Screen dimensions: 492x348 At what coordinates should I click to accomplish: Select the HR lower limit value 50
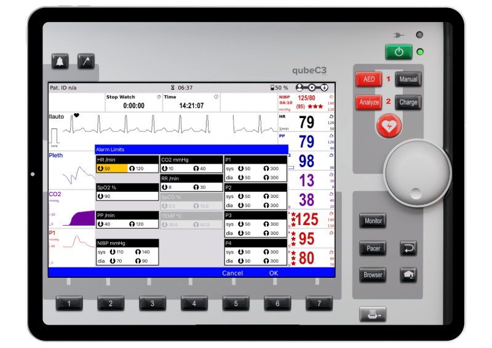[x=111, y=168]
